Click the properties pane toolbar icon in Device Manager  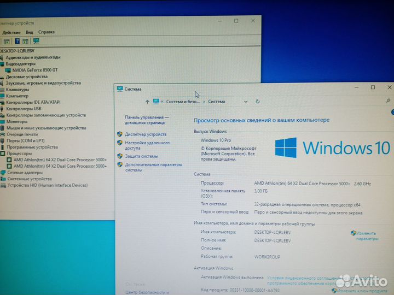click(7, 42)
